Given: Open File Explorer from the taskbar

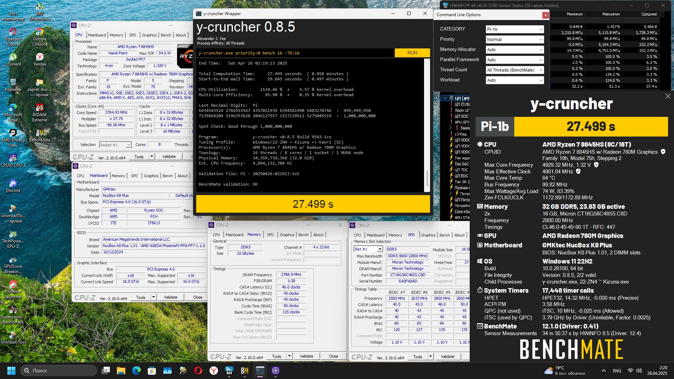Looking at the screenshot, I should 121,371.
